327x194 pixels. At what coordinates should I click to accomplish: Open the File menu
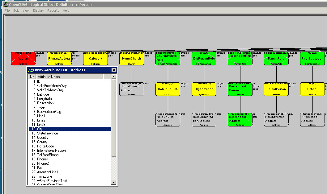click(x=7, y=10)
